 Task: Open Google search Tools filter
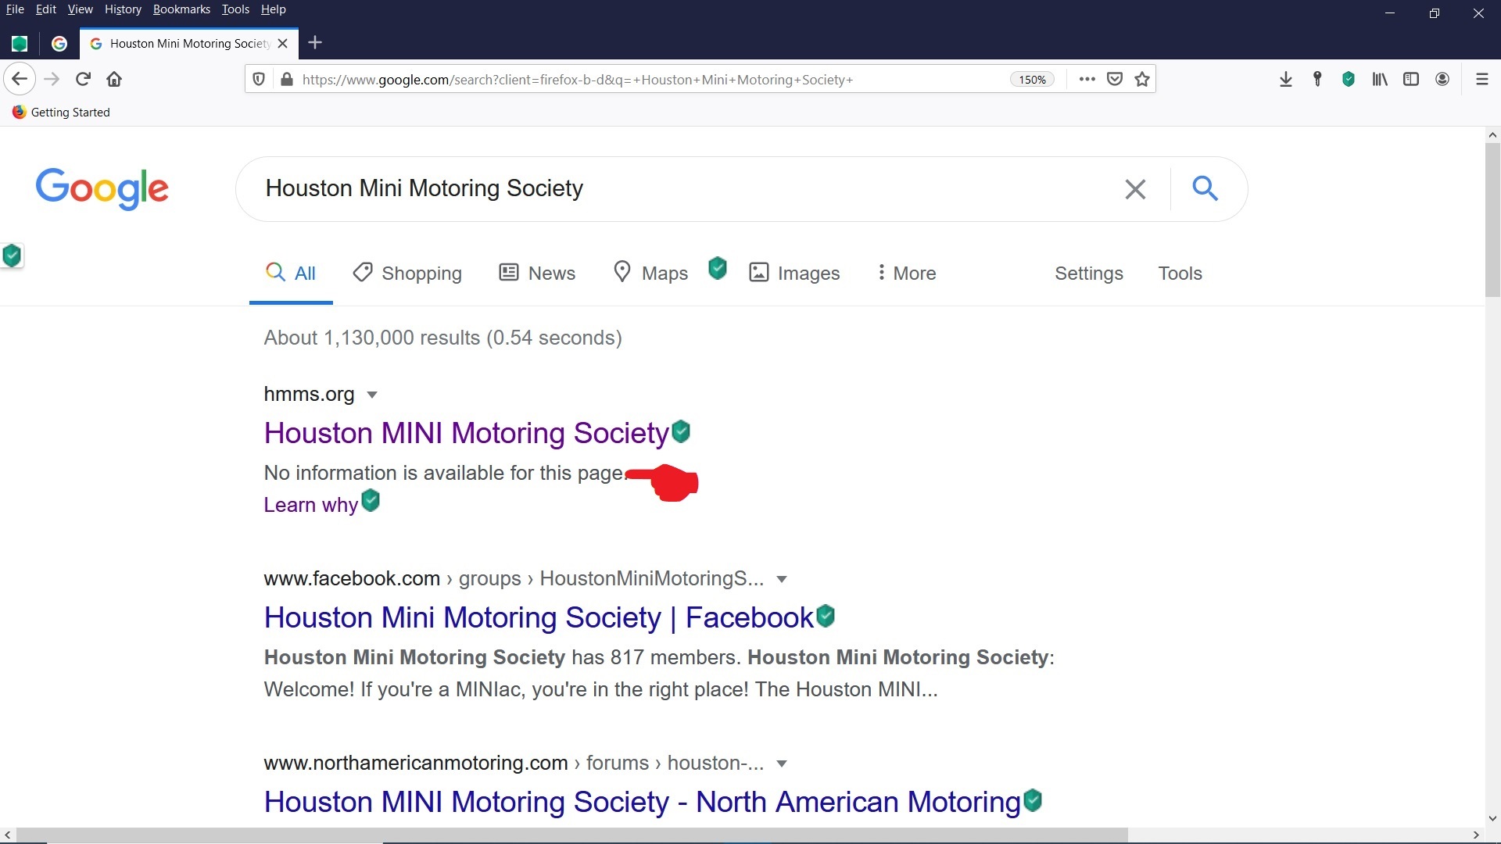(1180, 273)
